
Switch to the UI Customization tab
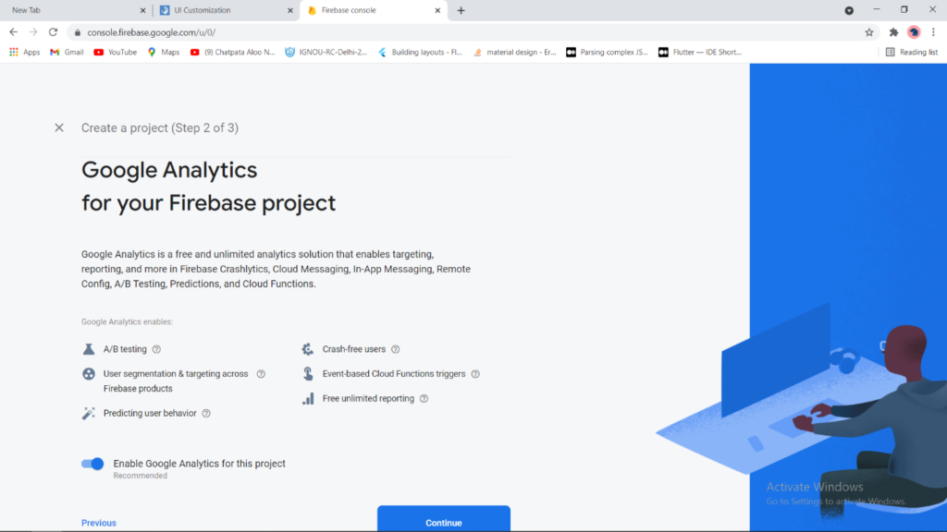[224, 10]
